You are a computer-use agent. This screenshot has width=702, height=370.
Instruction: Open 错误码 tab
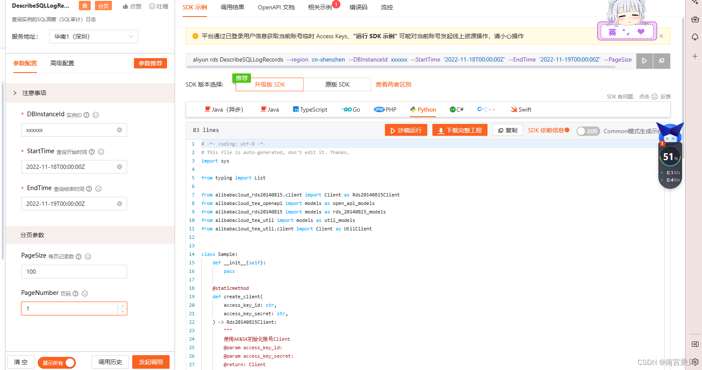click(x=359, y=7)
